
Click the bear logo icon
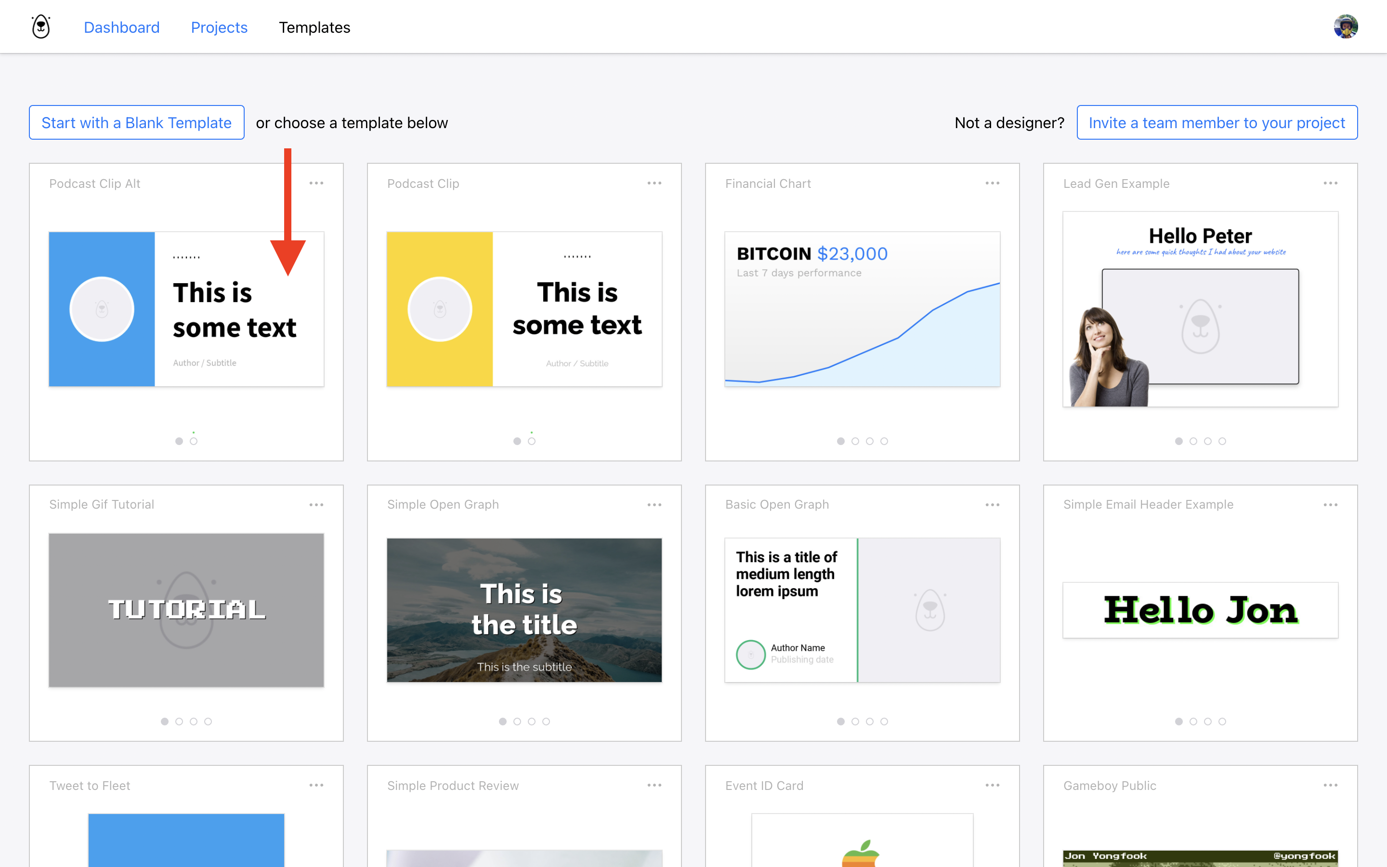point(40,27)
